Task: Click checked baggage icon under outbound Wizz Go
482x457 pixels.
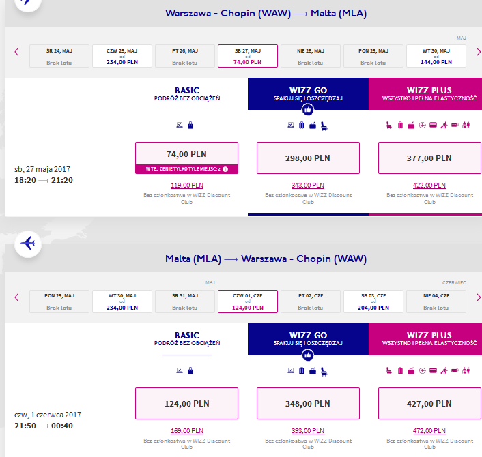Action: point(302,125)
